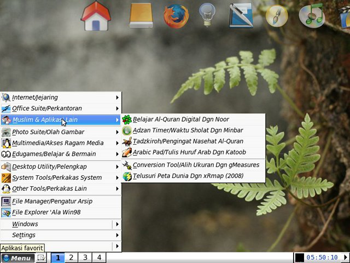Click the taskbar collapse arrow at right
The height and width of the screenshot is (263, 350).
[346, 258]
